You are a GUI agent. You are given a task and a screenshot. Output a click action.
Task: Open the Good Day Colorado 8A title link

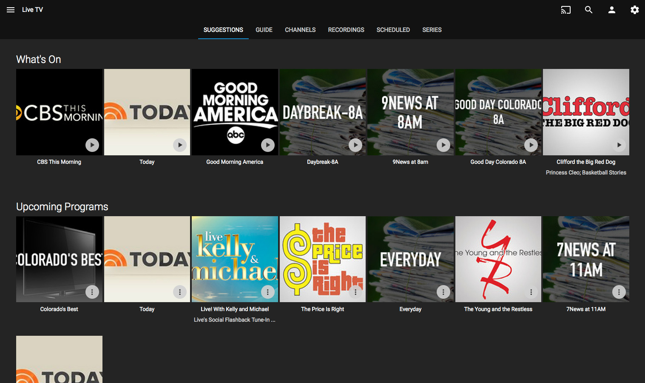tap(498, 162)
